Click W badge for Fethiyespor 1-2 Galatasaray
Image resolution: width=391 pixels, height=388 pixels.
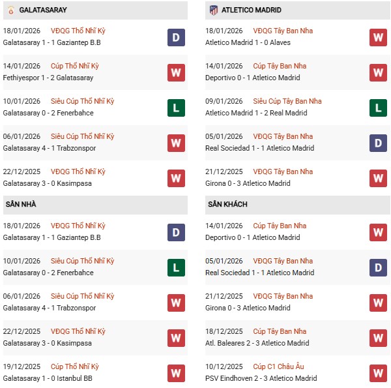[176, 72]
